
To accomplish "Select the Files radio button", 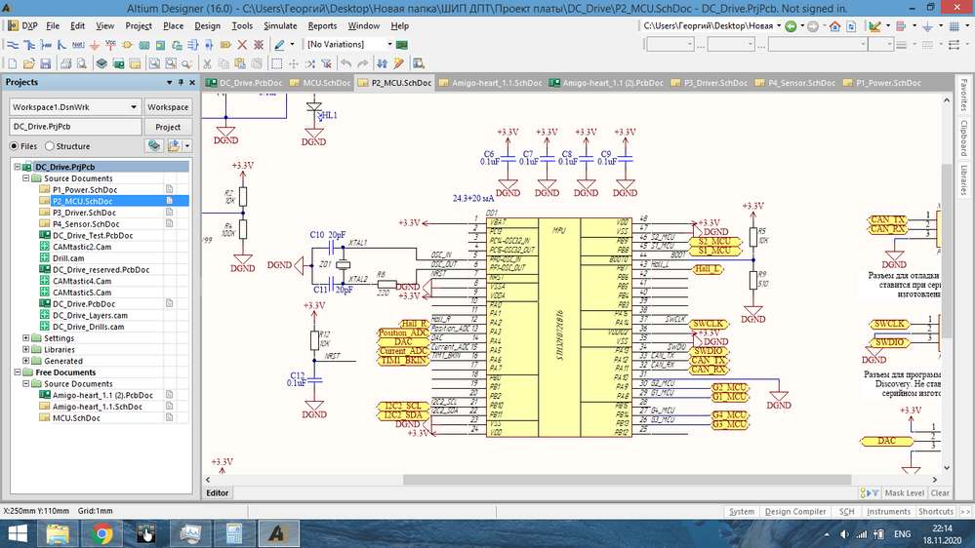I will (16, 146).
